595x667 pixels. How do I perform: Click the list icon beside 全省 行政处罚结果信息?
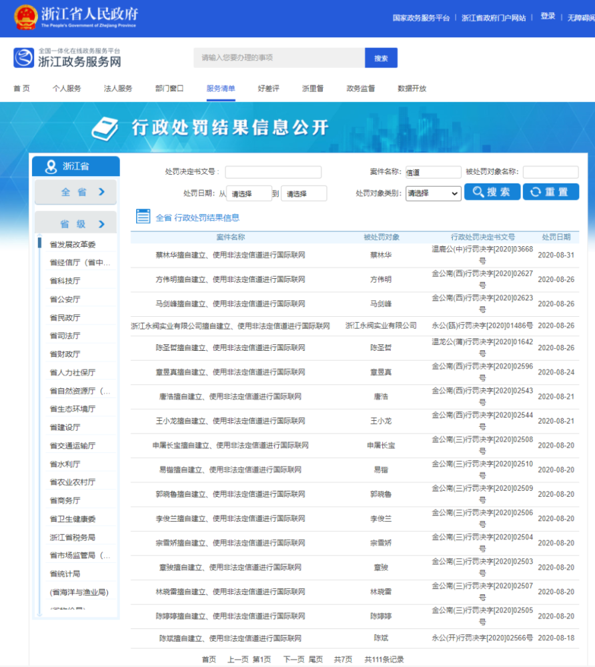point(143,216)
